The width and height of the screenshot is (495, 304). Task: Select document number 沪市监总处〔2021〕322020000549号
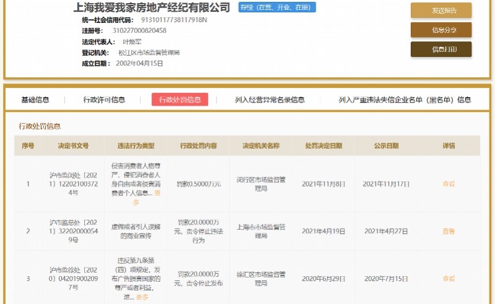click(73, 231)
